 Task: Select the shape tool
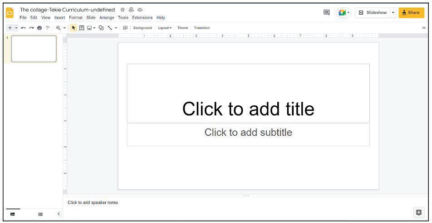[x=101, y=28]
